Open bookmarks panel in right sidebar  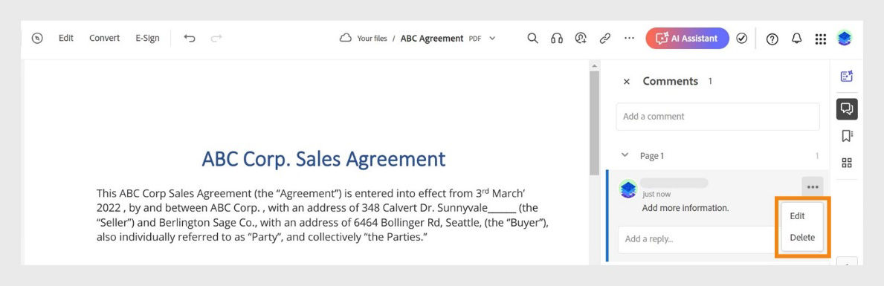(x=847, y=136)
